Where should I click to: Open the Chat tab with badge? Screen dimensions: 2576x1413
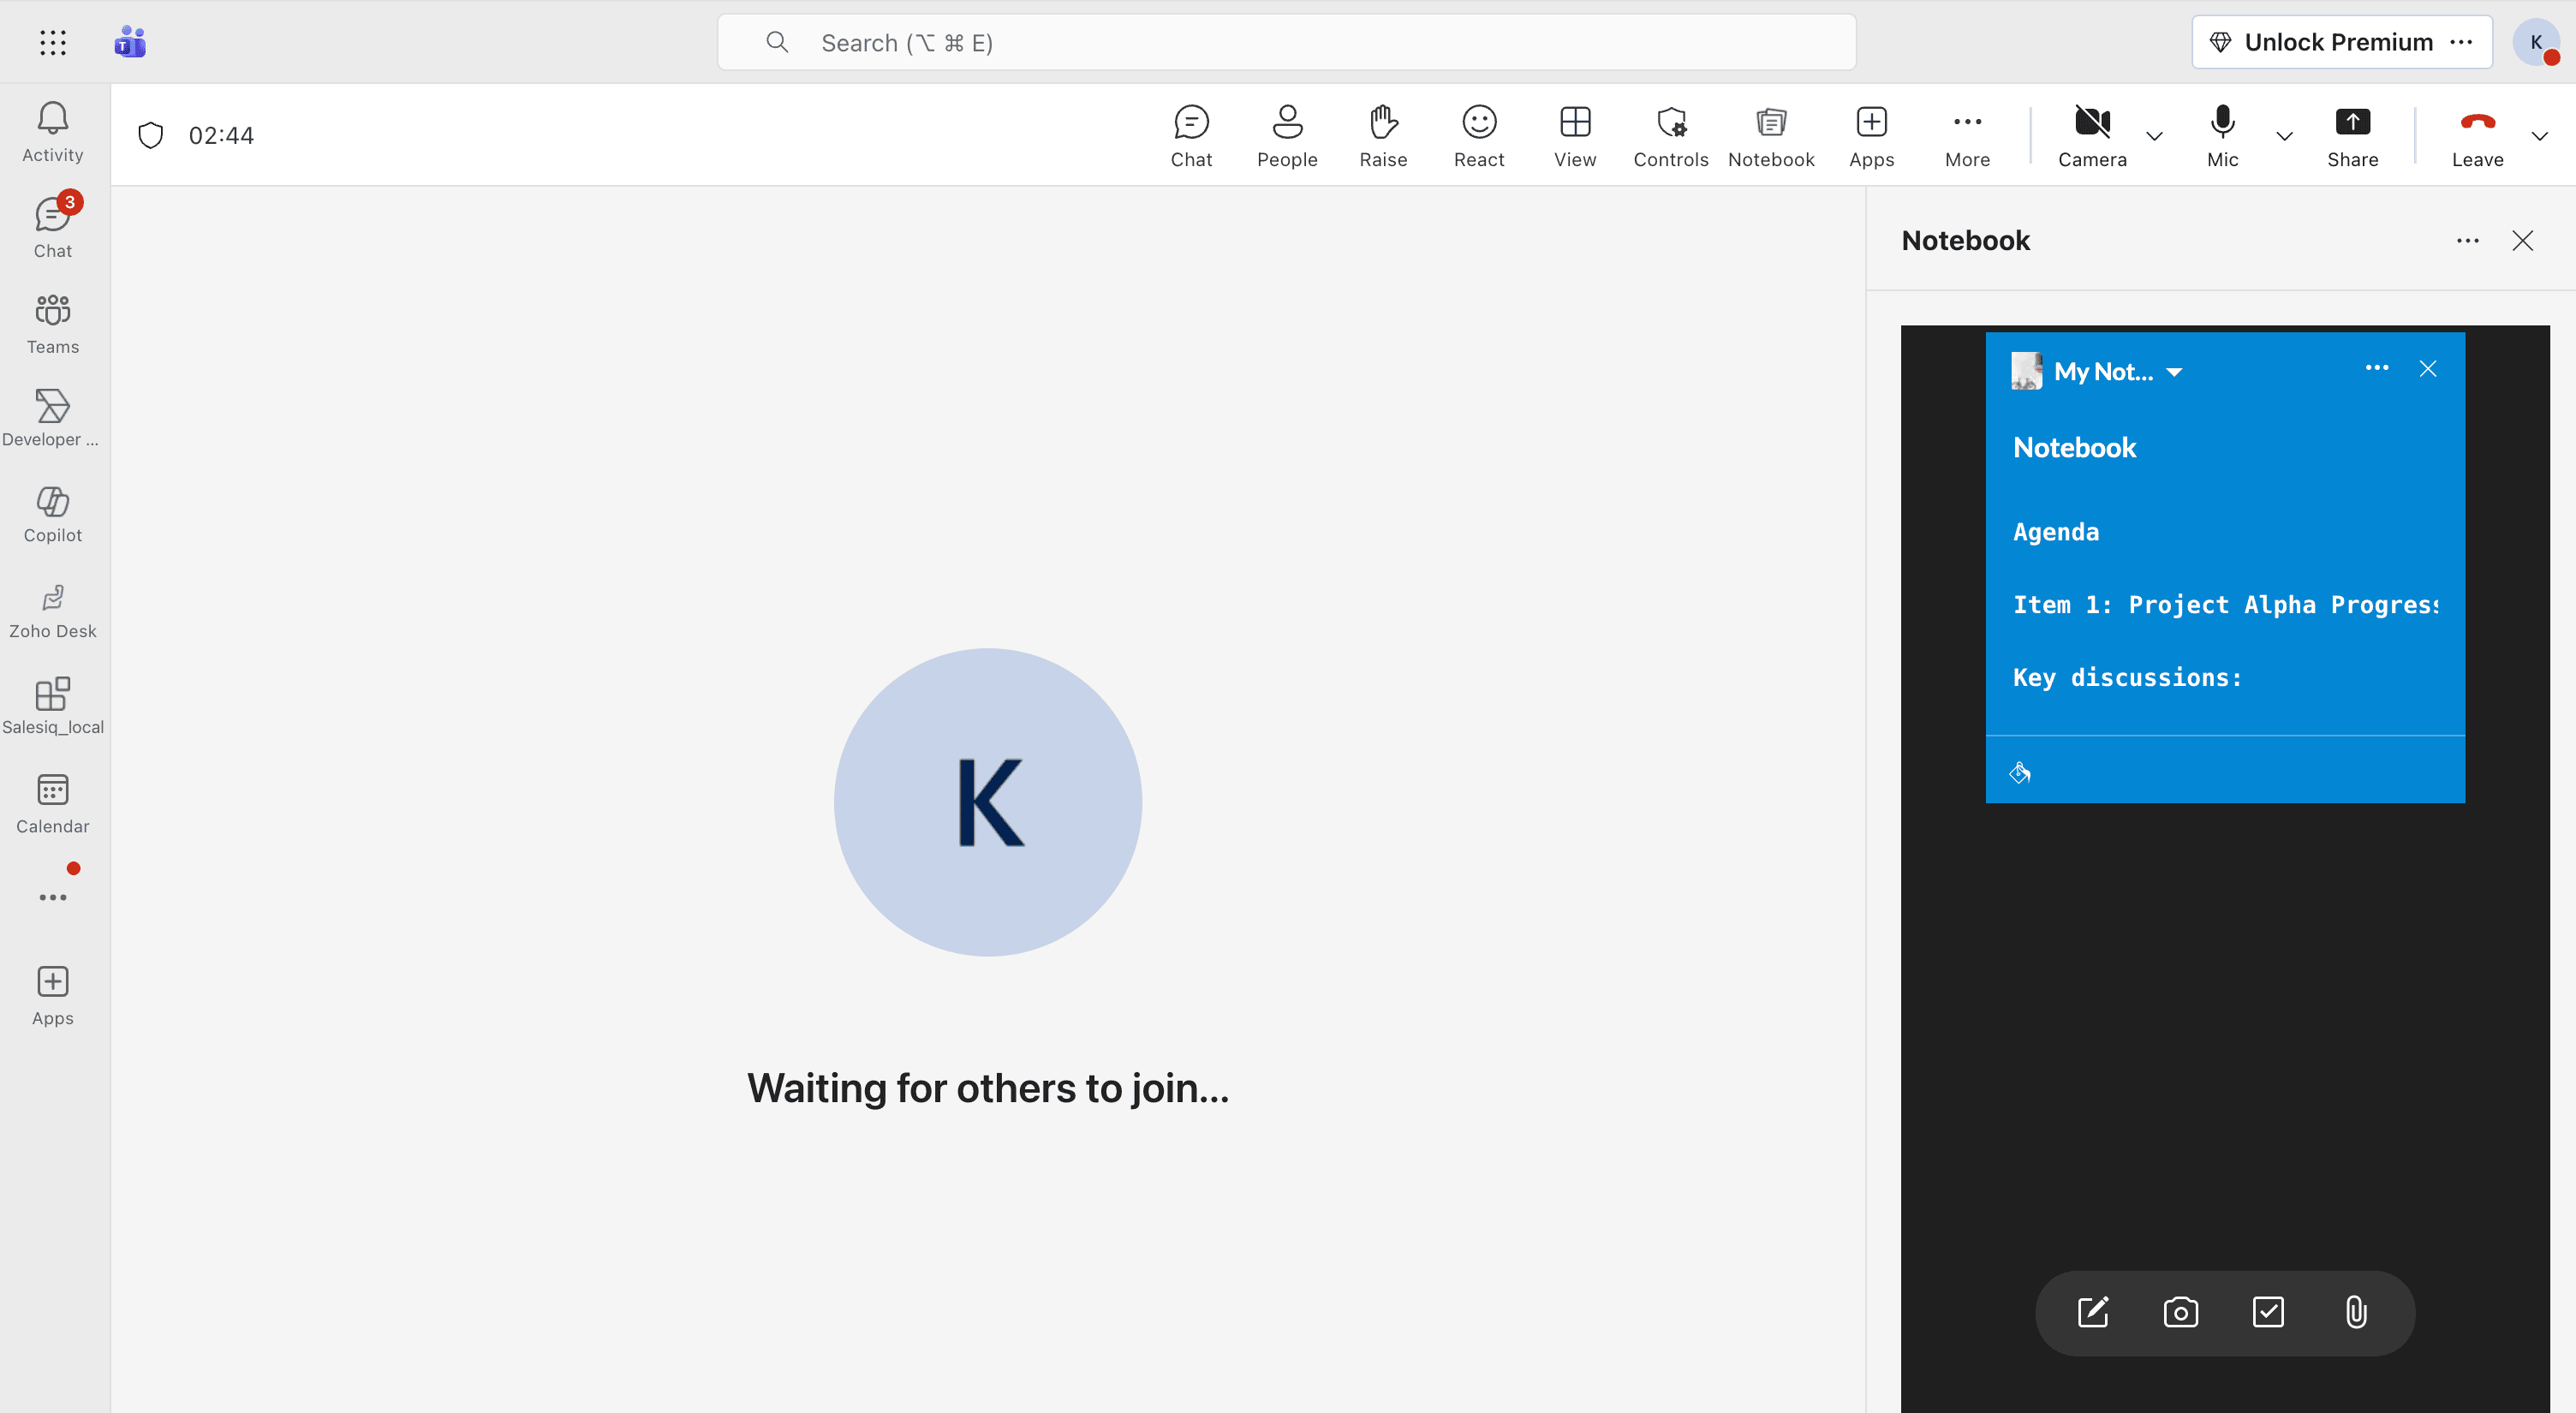tap(53, 226)
